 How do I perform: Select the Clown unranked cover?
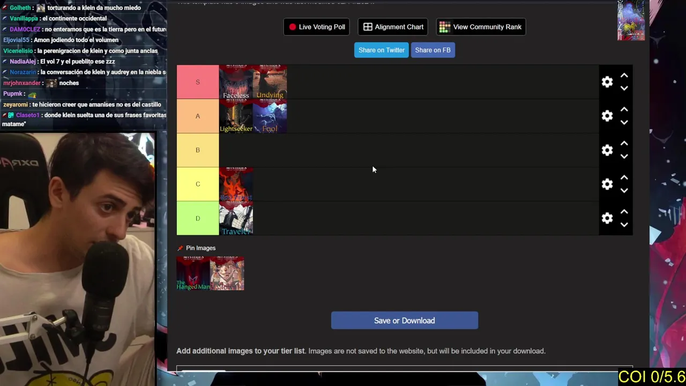[227, 273]
